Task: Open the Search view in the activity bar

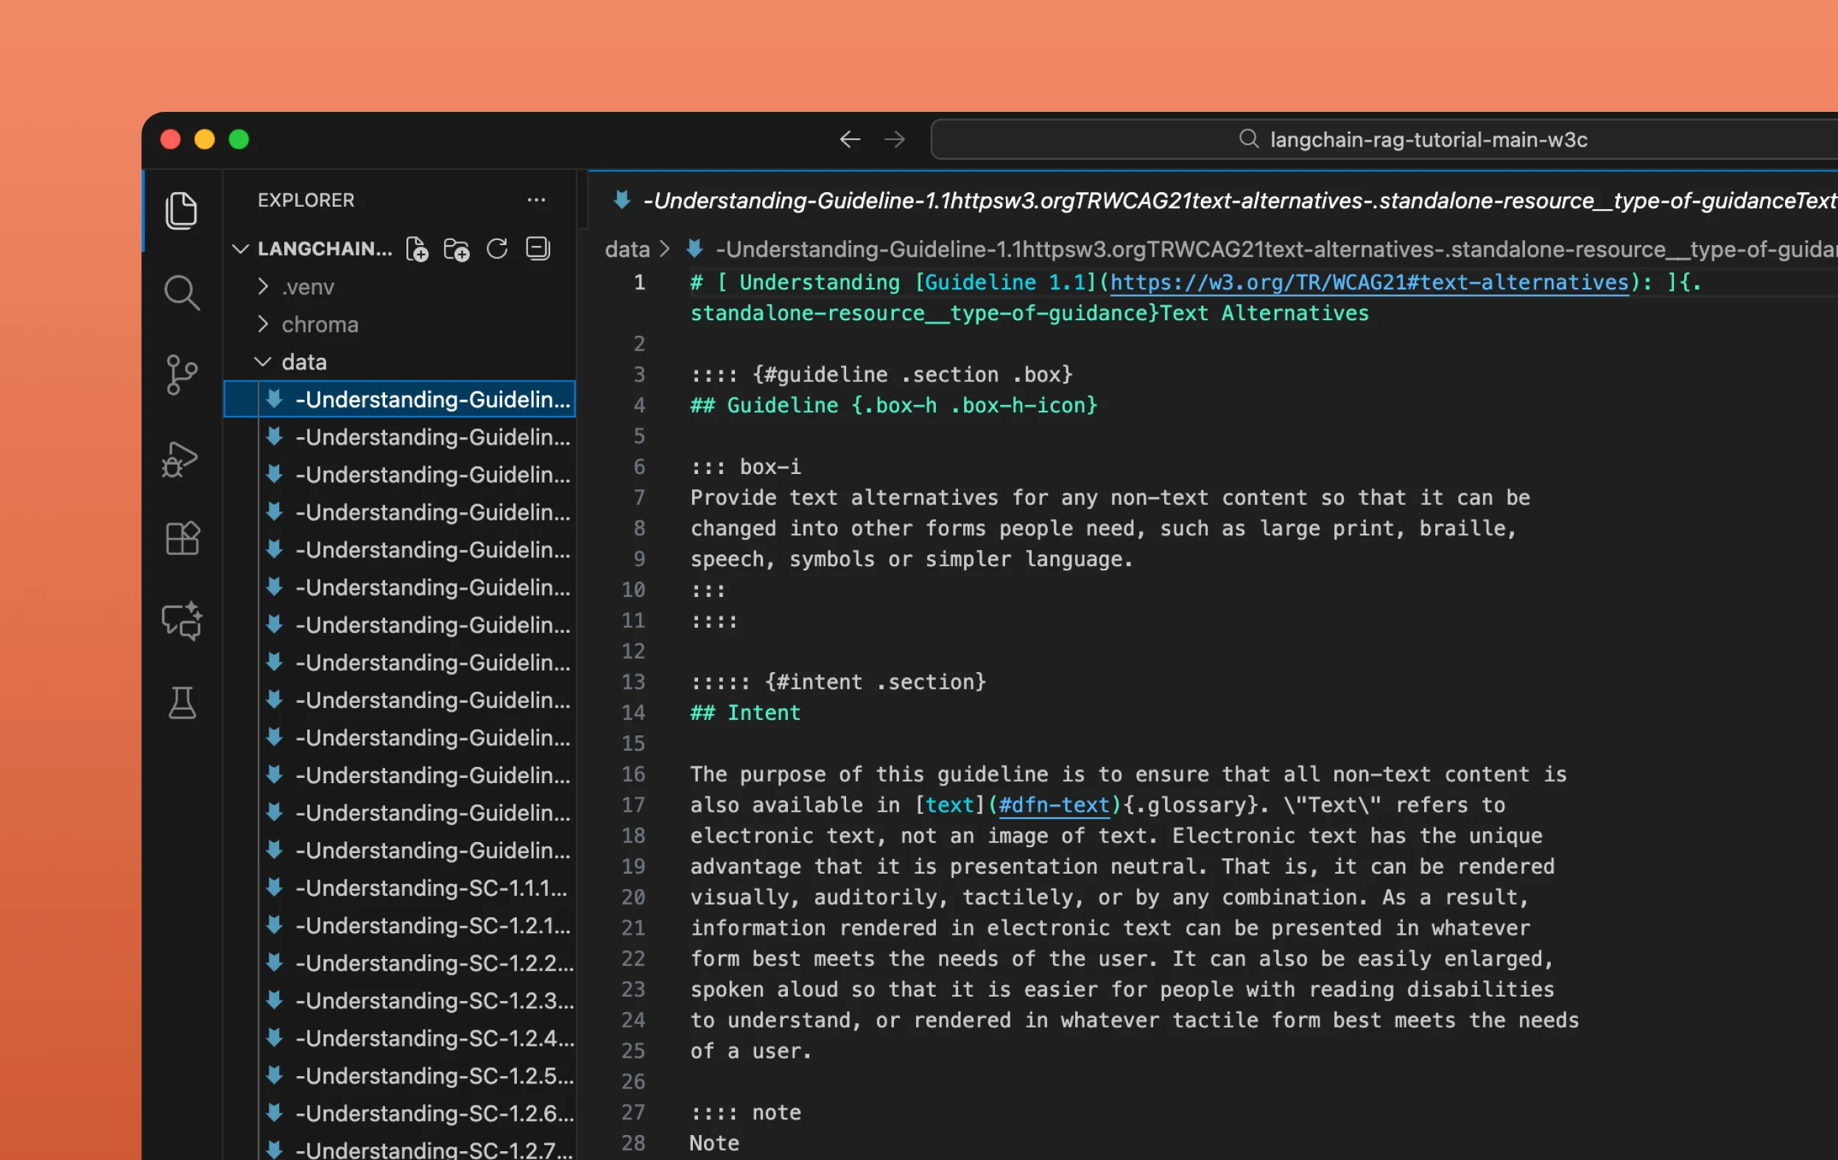Action: (x=182, y=292)
